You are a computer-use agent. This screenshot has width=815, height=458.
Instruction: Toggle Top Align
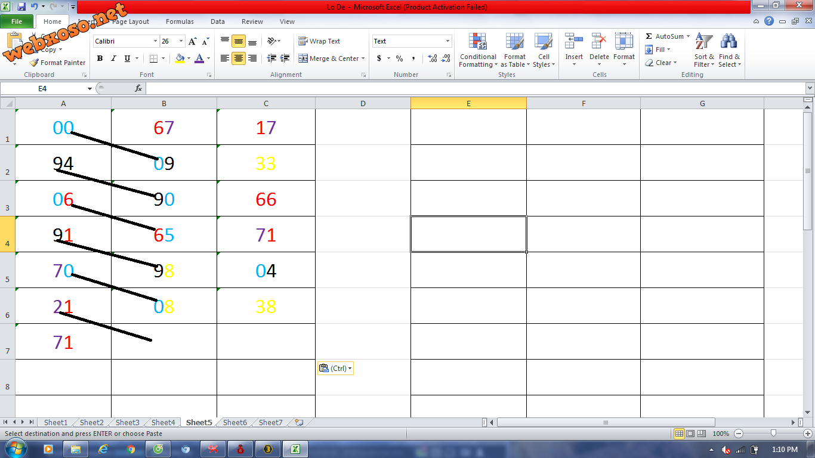click(225, 41)
